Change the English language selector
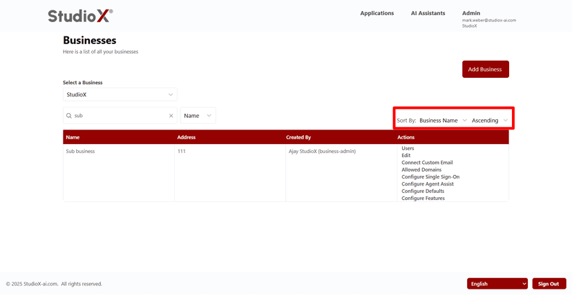 tap(497, 283)
